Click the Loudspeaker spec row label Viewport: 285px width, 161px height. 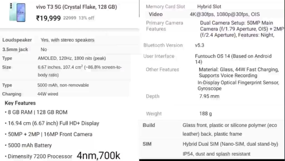pyautogui.click(x=17, y=40)
